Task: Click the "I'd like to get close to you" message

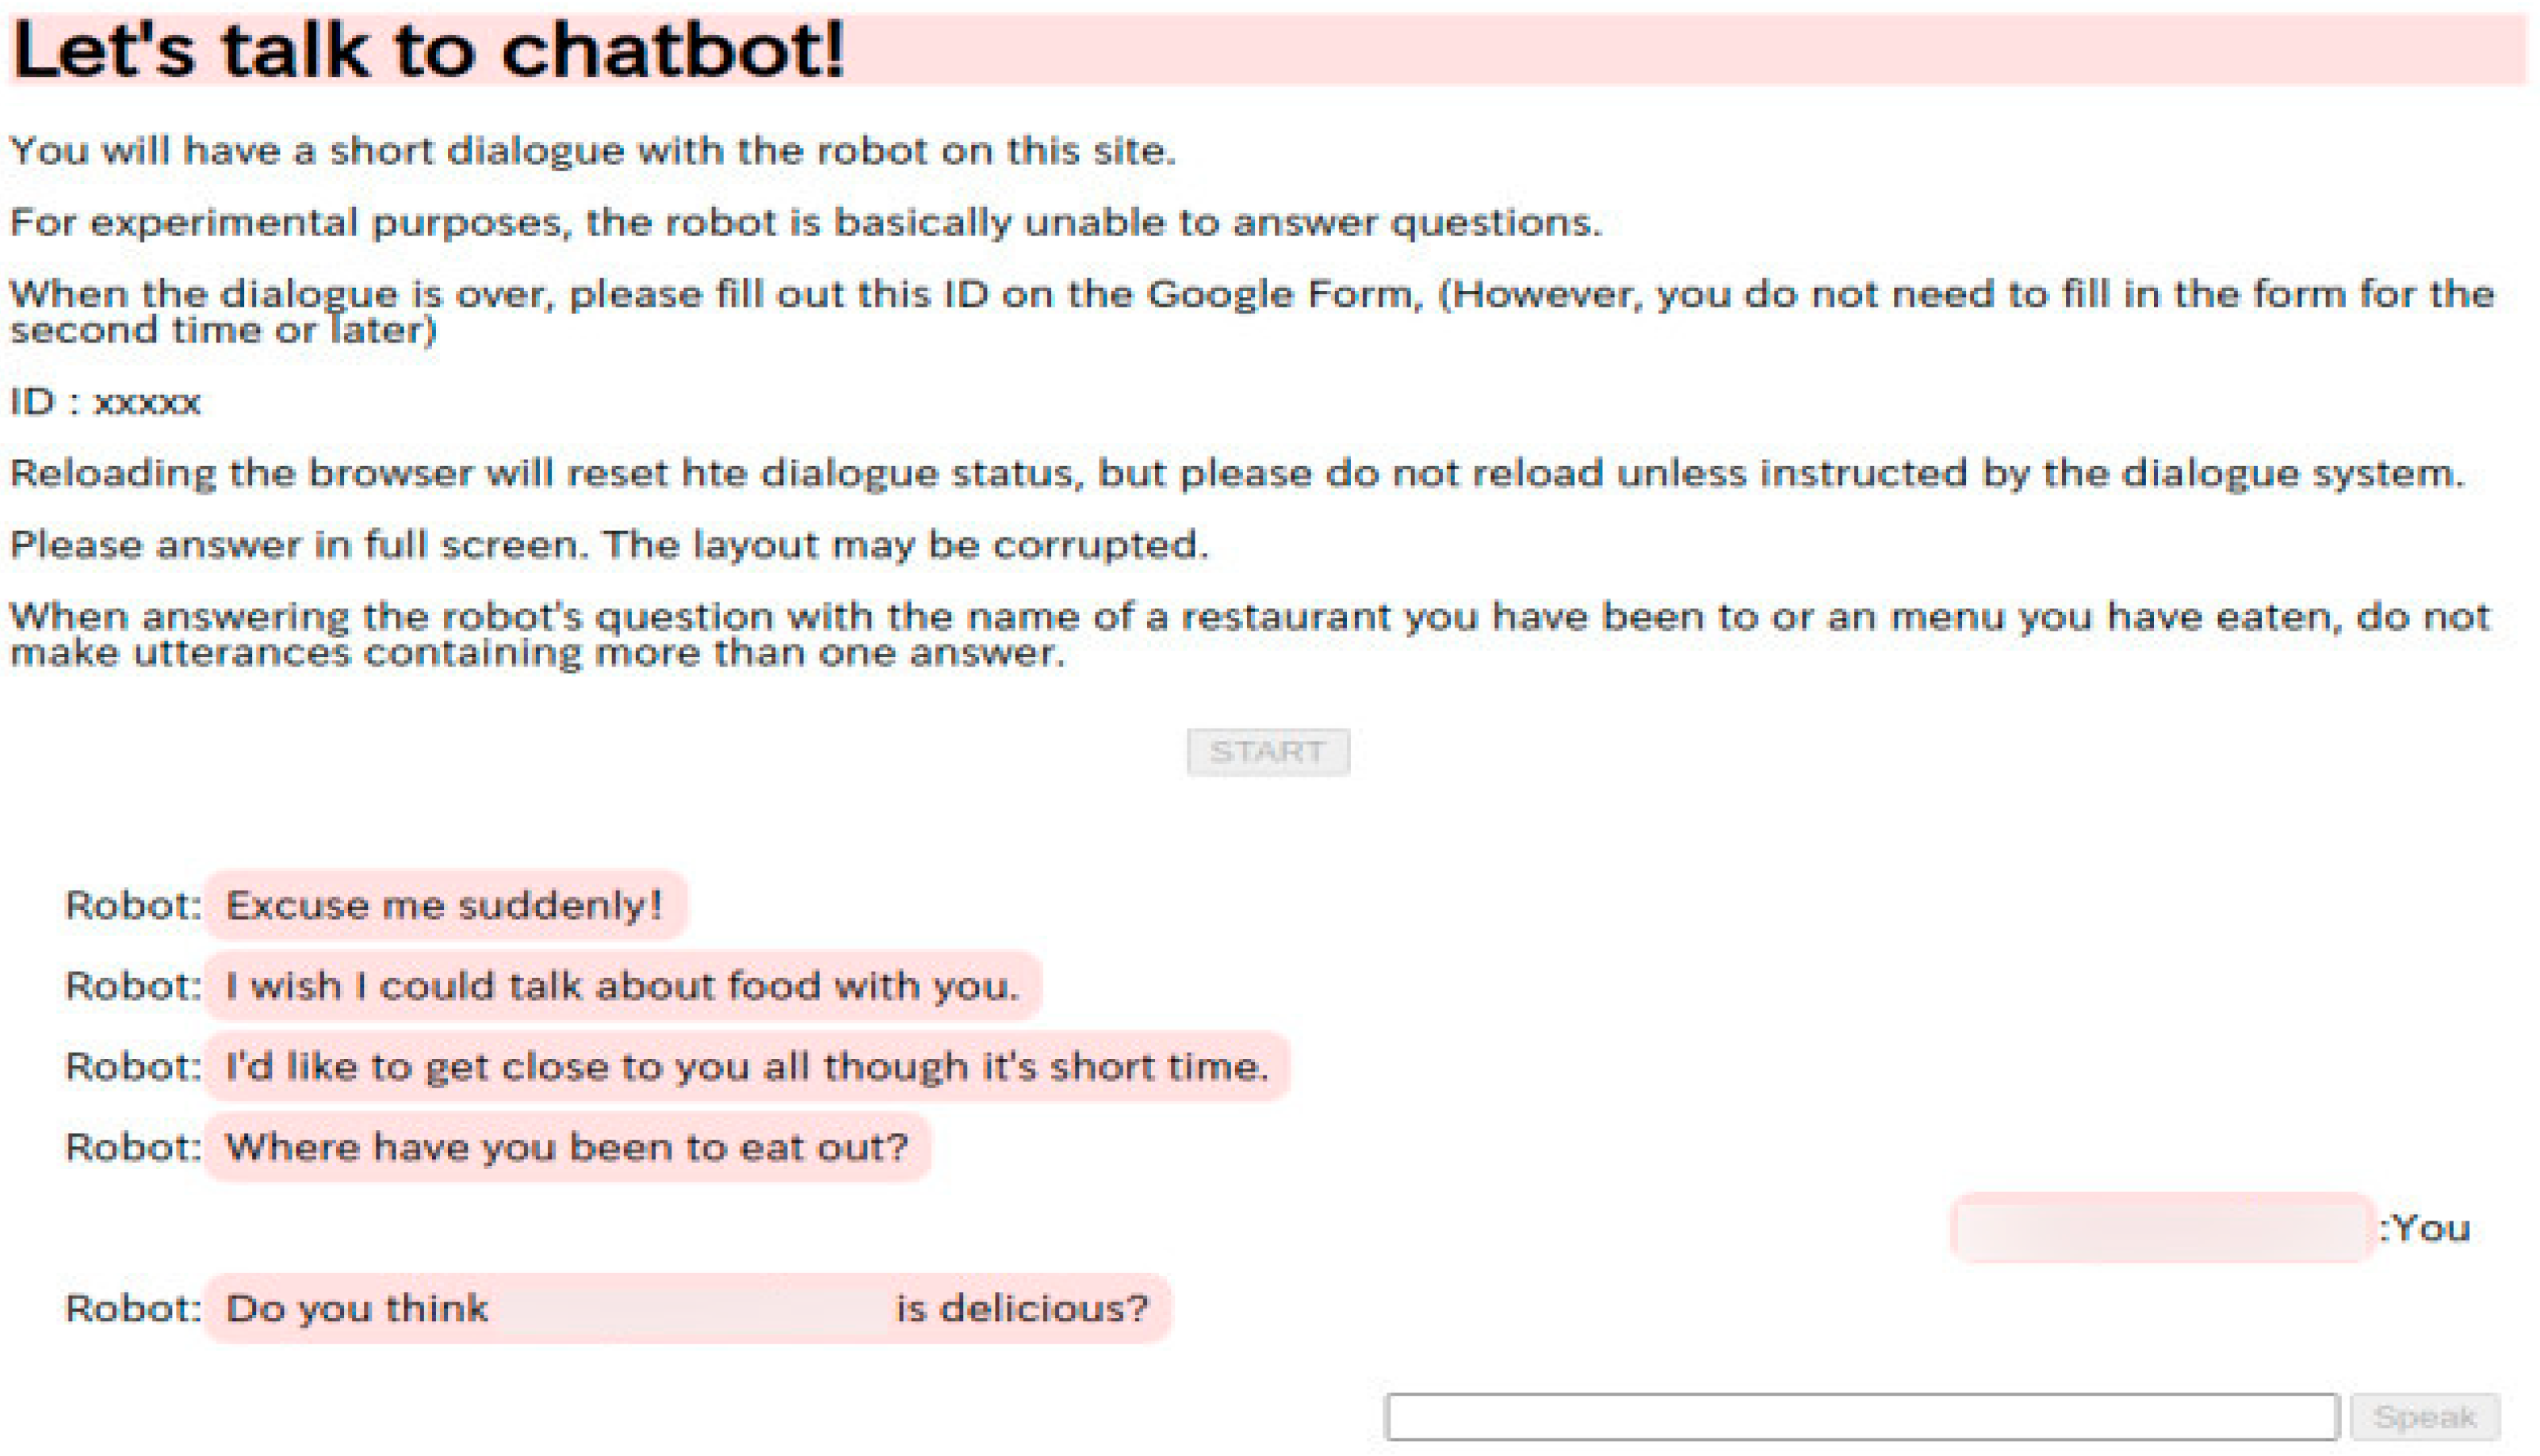Action: click(x=746, y=1066)
